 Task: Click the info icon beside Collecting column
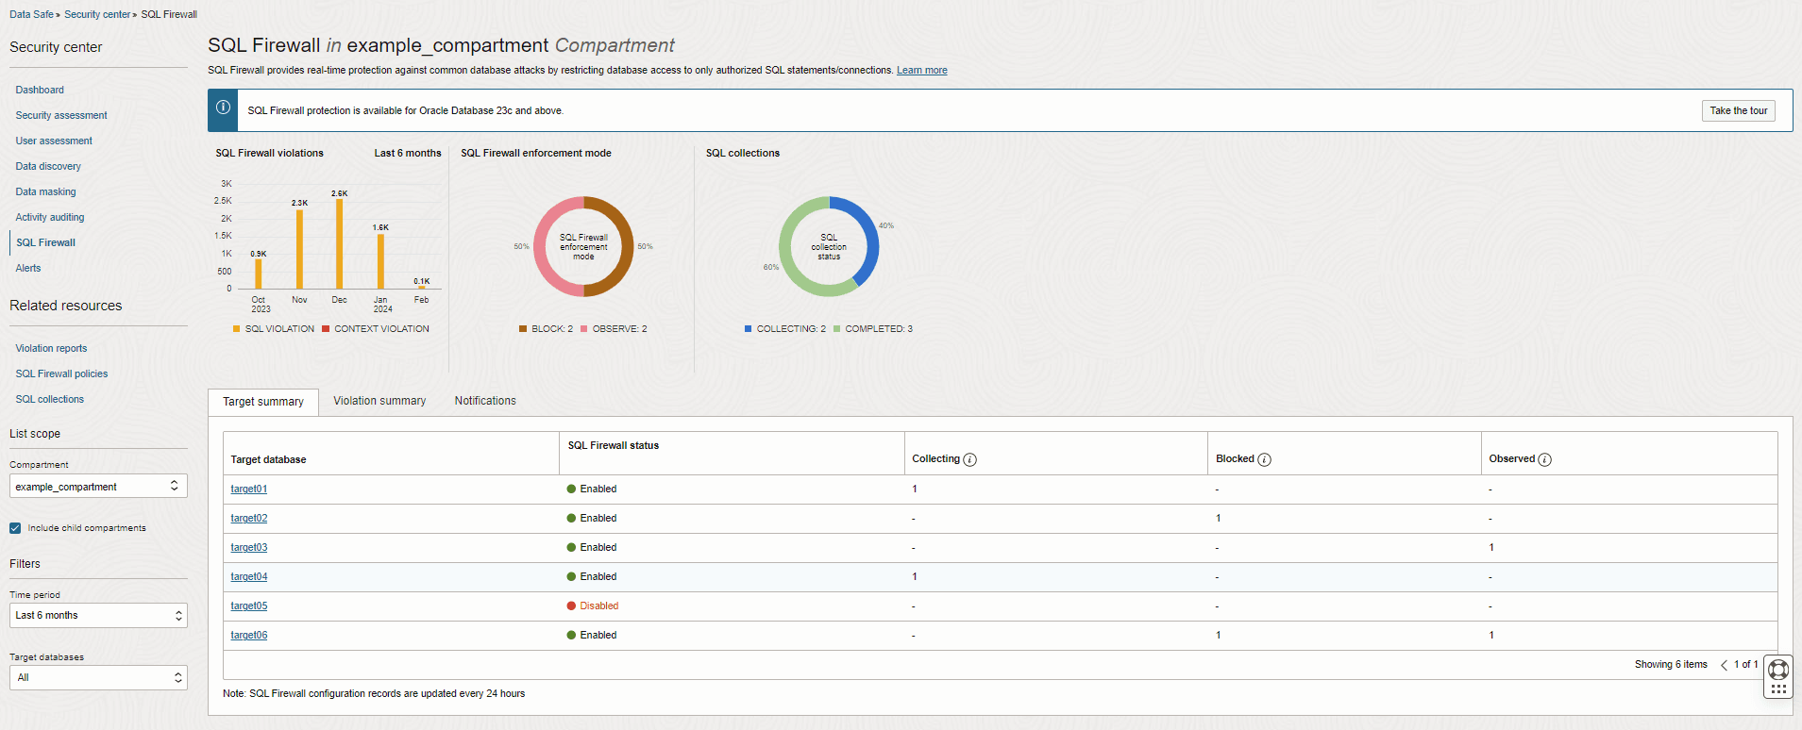point(969,460)
